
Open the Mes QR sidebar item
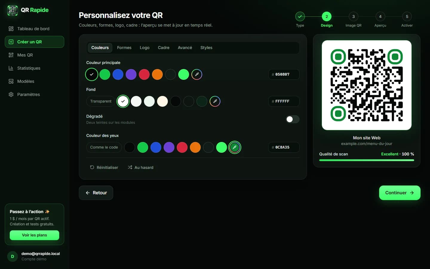tap(34, 55)
